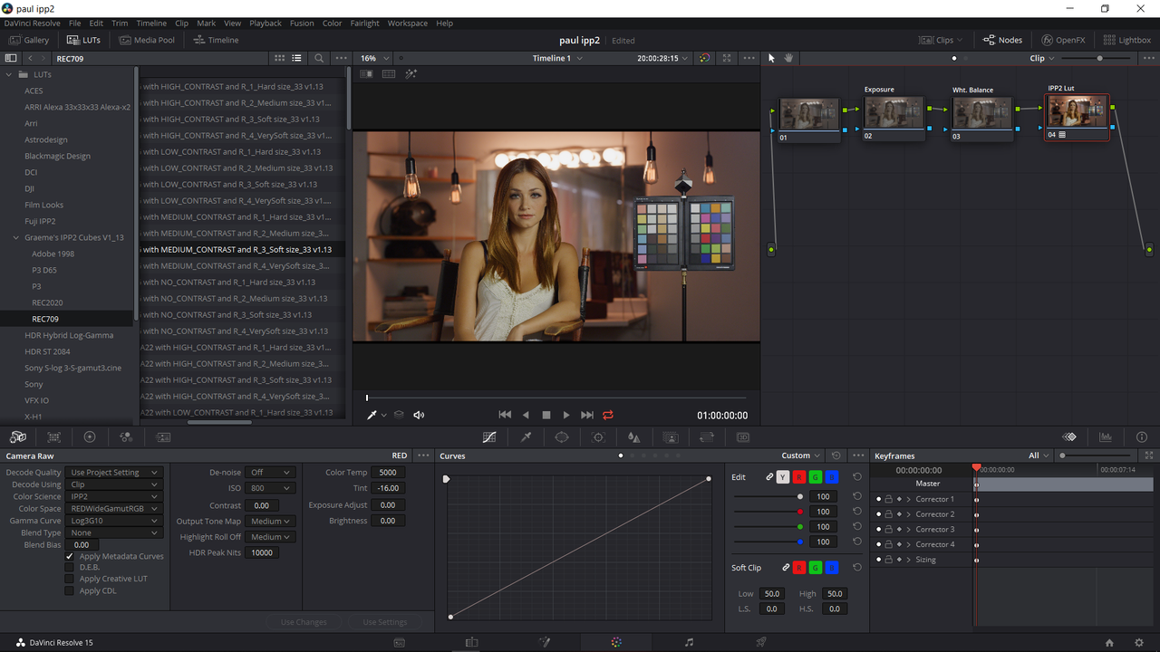Screen dimensions: 1160x652
Task: Open the Color Wheels palette icon
Action: pos(90,436)
